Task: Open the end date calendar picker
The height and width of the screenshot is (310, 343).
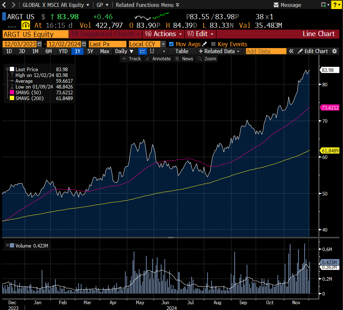Action: click(x=84, y=44)
